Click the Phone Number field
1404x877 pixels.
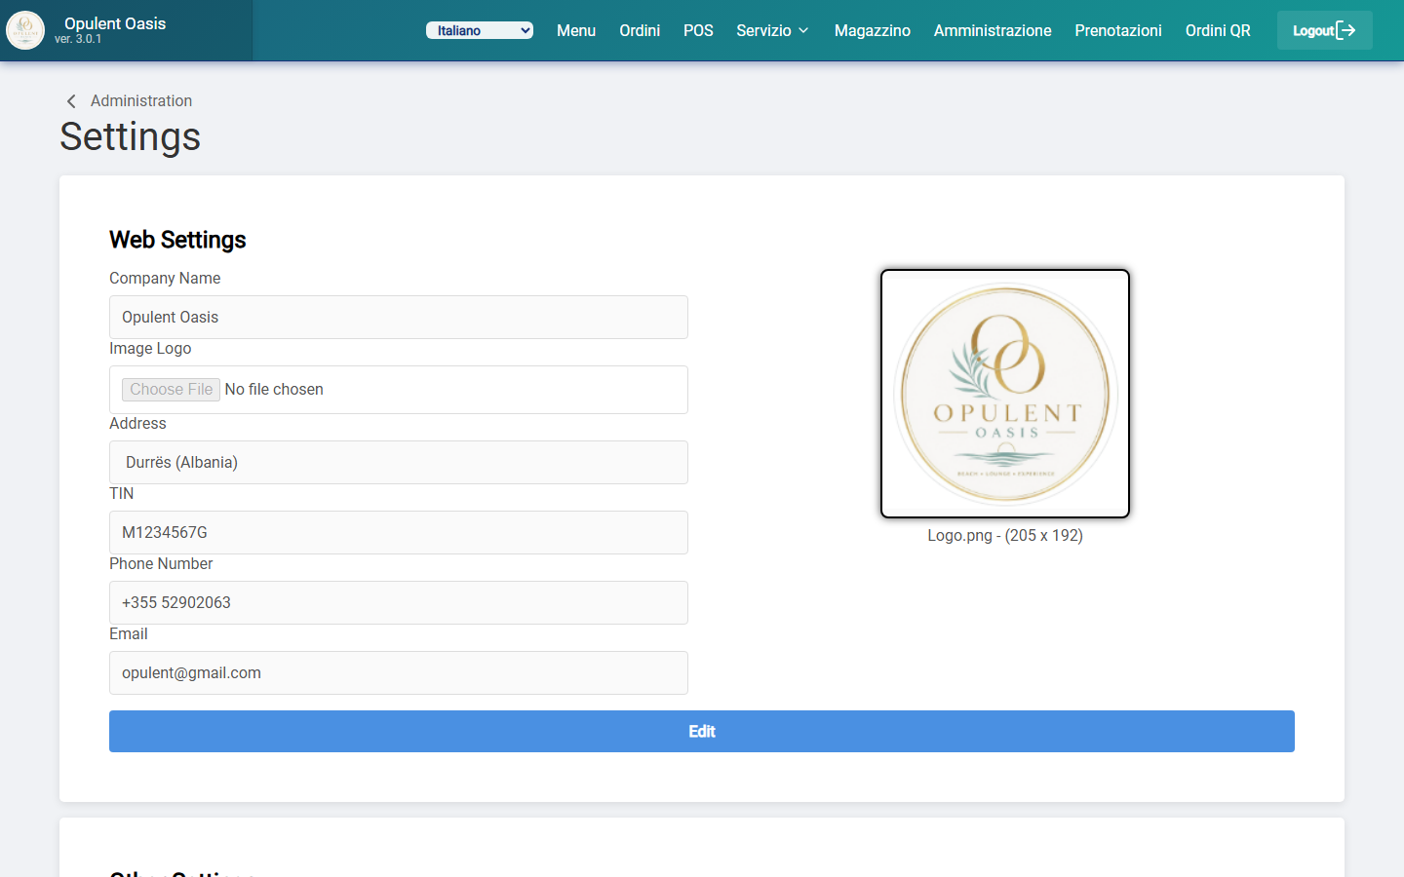click(399, 602)
